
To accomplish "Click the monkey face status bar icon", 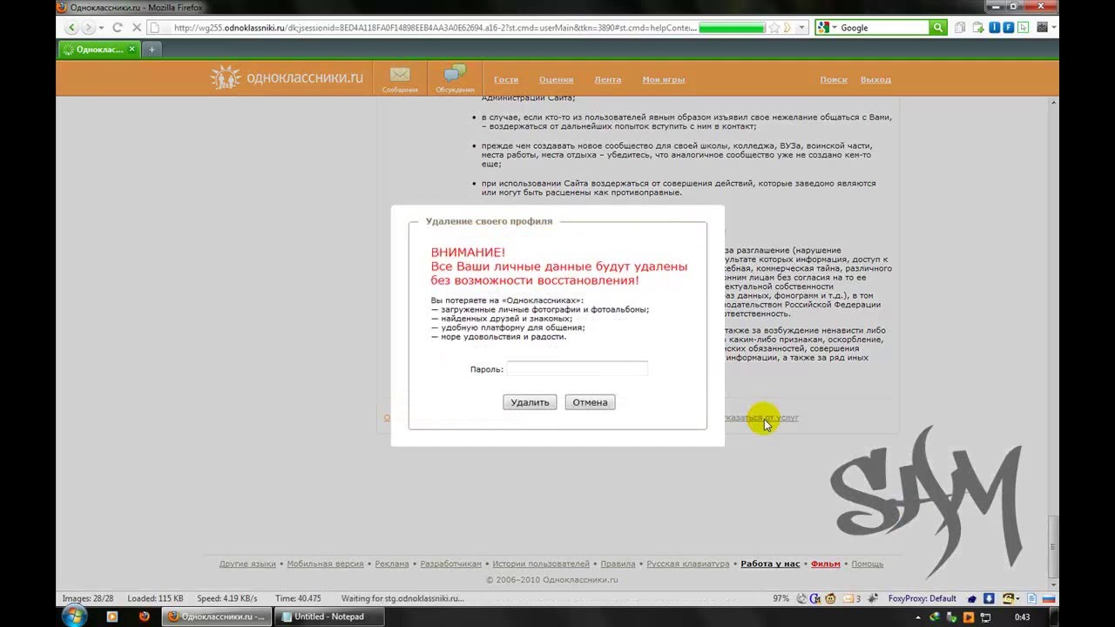I will pos(830,598).
